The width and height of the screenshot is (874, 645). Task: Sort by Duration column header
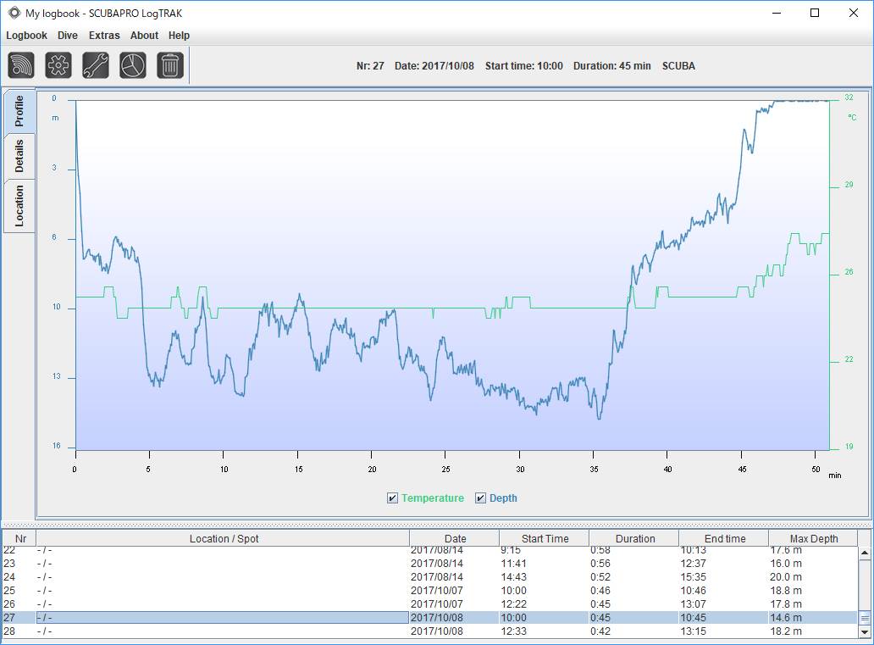(634, 538)
